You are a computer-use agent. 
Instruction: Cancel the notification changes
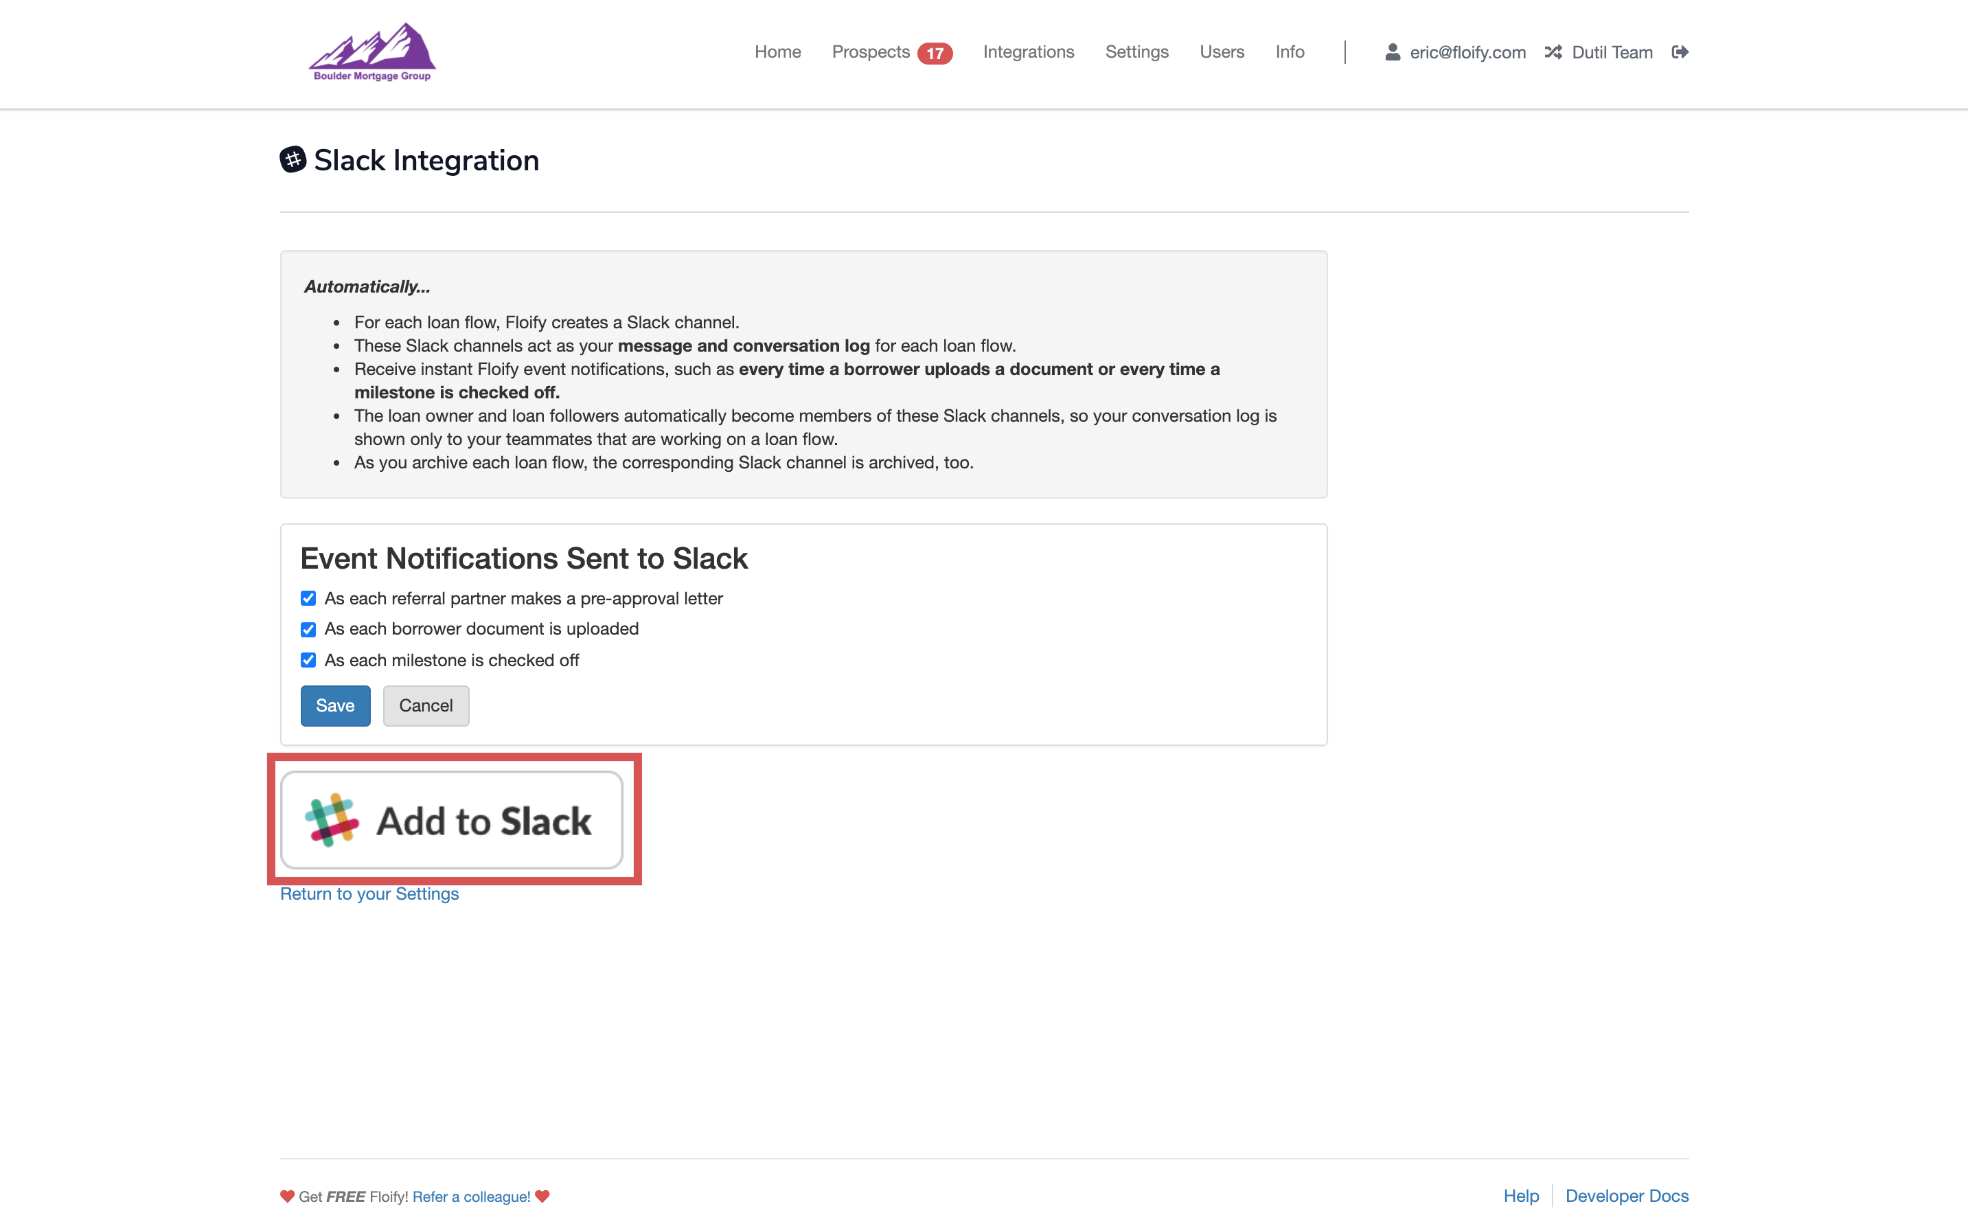426,705
